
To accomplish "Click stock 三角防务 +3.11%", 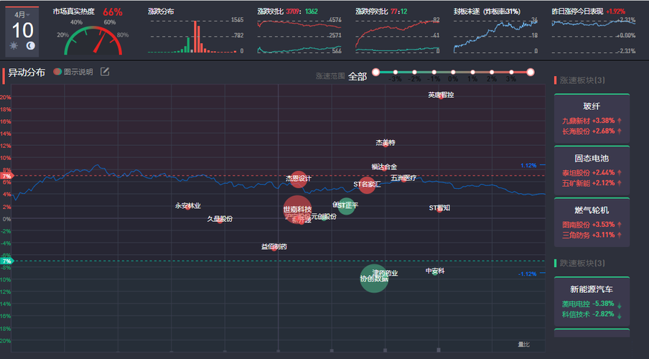I will (x=592, y=236).
